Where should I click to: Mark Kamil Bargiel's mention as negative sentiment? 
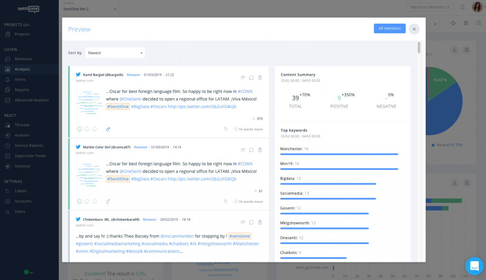point(94,129)
